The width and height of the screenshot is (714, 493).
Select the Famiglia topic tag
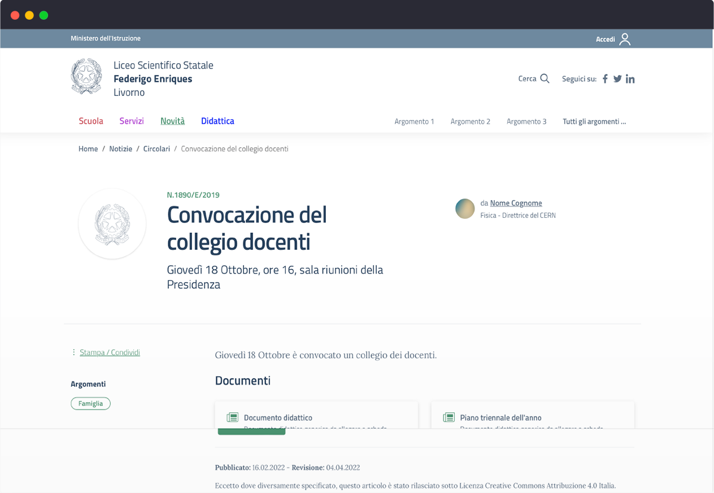pos(90,403)
